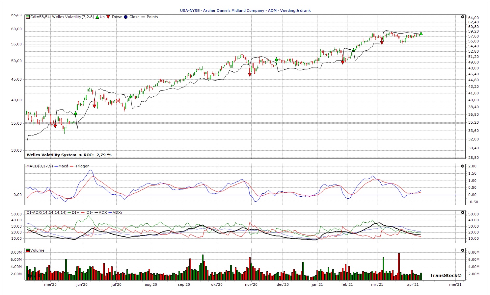The width and height of the screenshot is (490, 295).
Task: Click the 28,80 price axis value
Action: [x=473, y=157]
